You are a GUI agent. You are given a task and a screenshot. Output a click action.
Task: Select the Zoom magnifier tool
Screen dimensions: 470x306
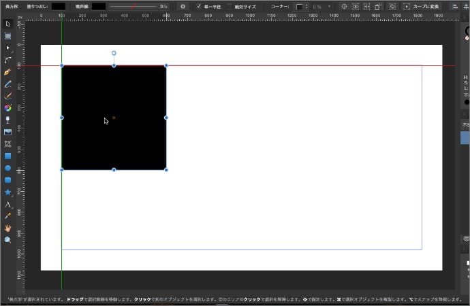(x=8, y=240)
